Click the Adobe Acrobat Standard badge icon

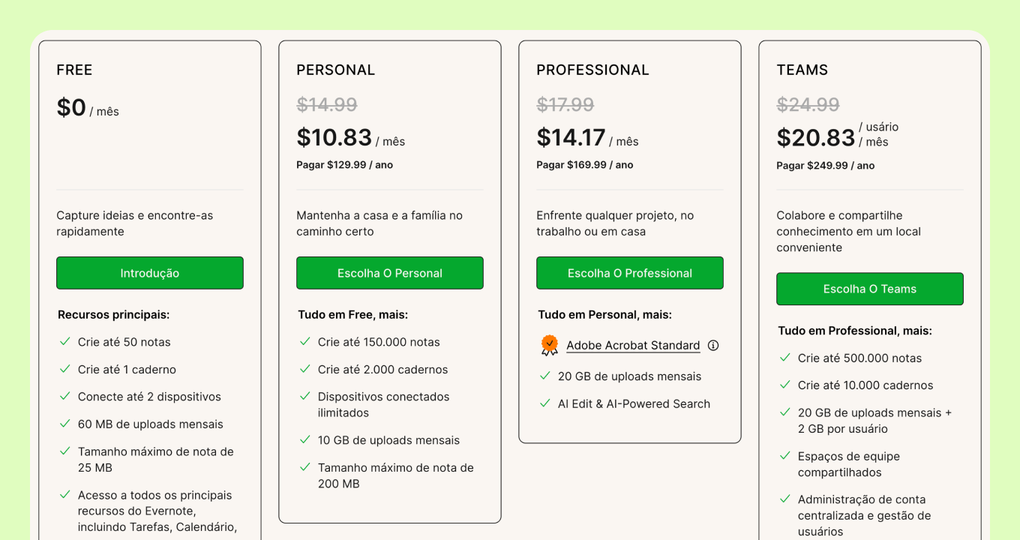click(x=550, y=345)
